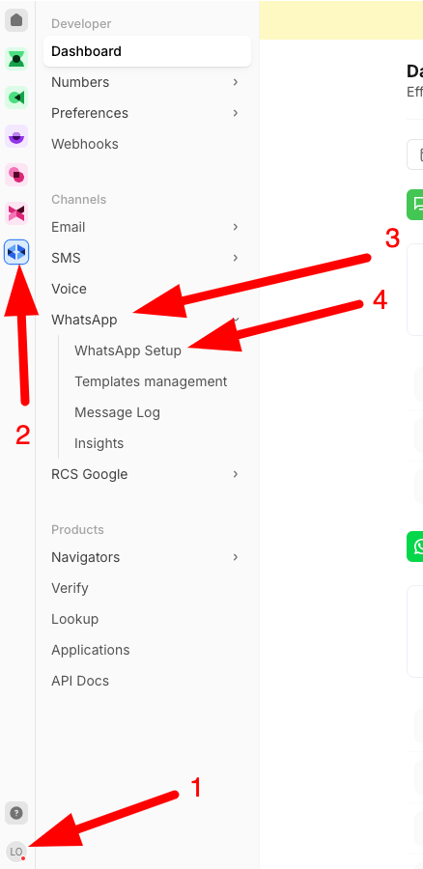Select Dashboard in the Developer menu
The width and height of the screenshot is (423, 869).
tap(147, 51)
